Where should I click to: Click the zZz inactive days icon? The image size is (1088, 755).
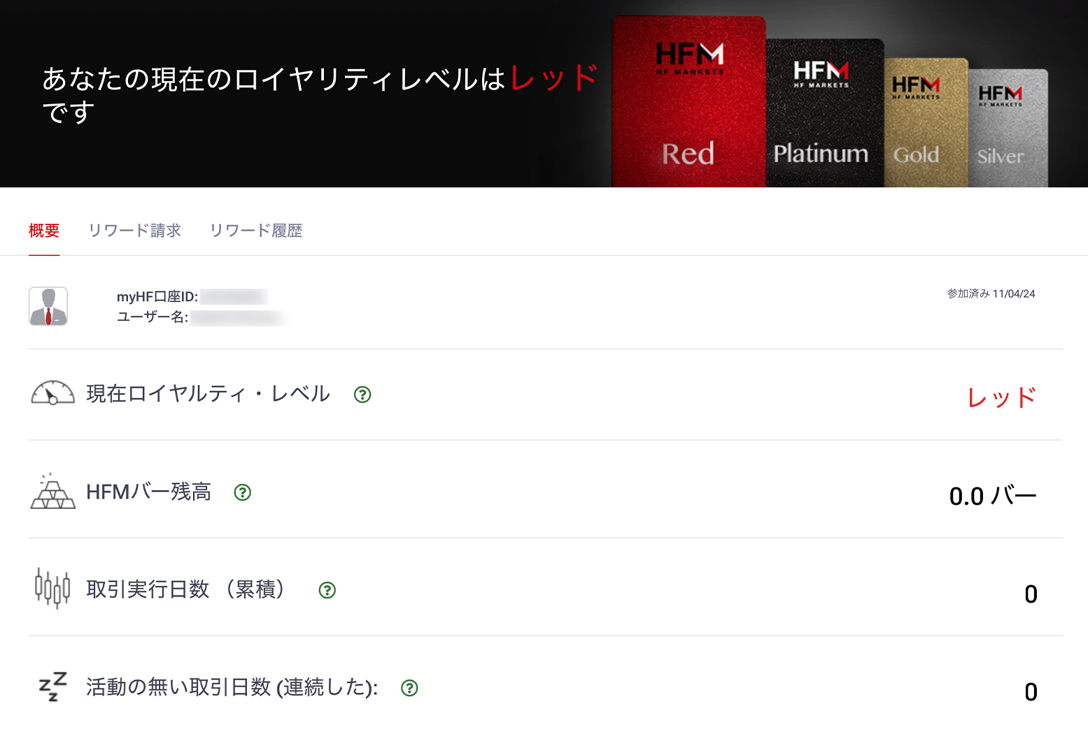tap(52, 686)
